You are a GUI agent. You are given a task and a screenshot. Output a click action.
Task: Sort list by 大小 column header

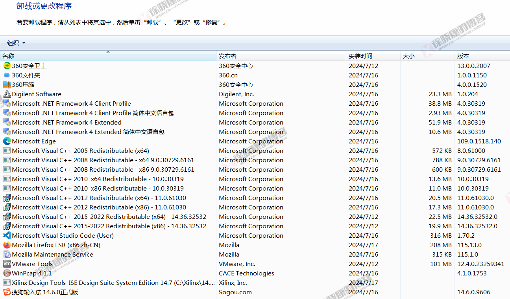coord(427,56)
